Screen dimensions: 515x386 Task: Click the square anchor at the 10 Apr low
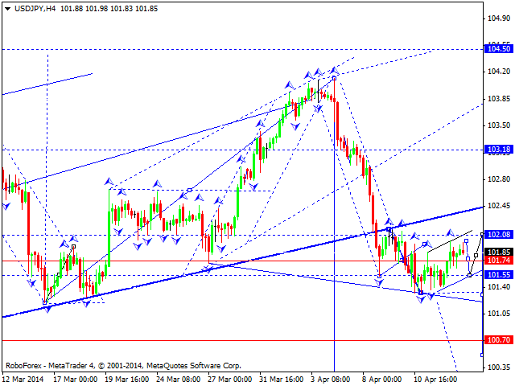point(421,293)
